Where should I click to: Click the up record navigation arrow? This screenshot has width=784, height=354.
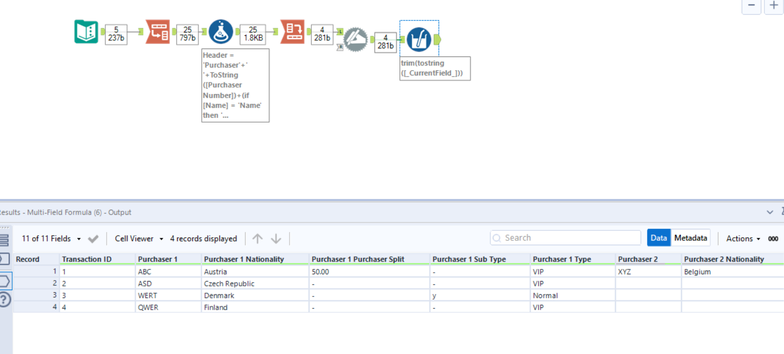coord(258,238)
